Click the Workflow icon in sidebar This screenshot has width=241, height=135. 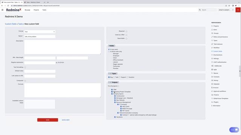(x=212, y=48)
